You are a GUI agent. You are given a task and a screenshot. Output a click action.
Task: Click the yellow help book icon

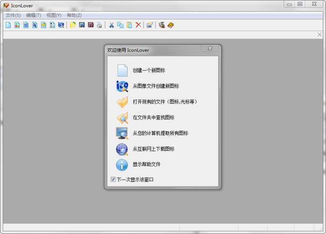pyautogui.click(x=171, y=25)
